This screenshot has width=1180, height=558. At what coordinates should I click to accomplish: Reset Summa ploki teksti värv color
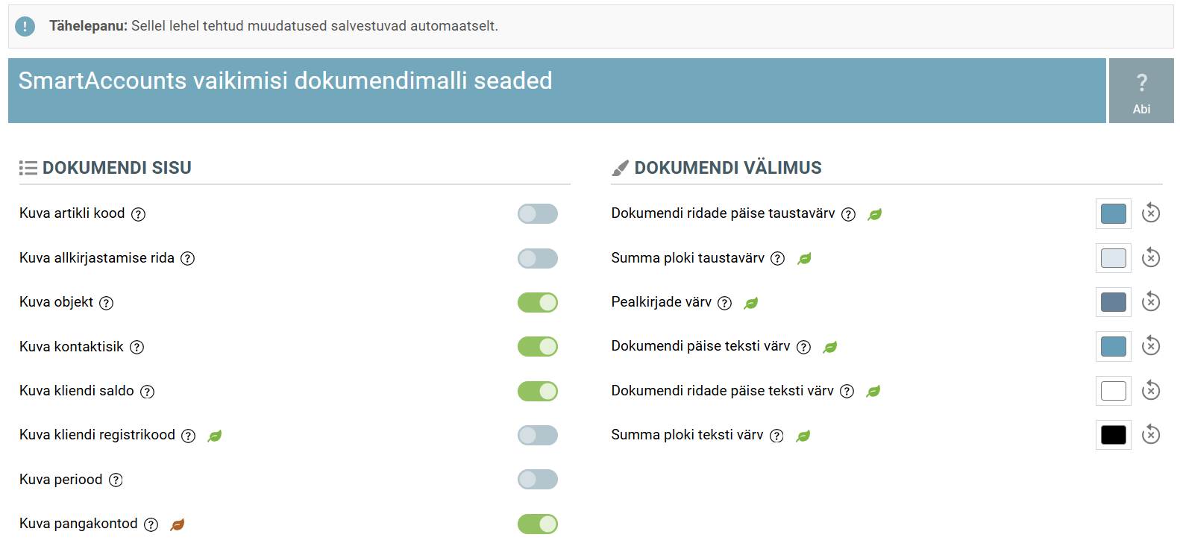1151,434
